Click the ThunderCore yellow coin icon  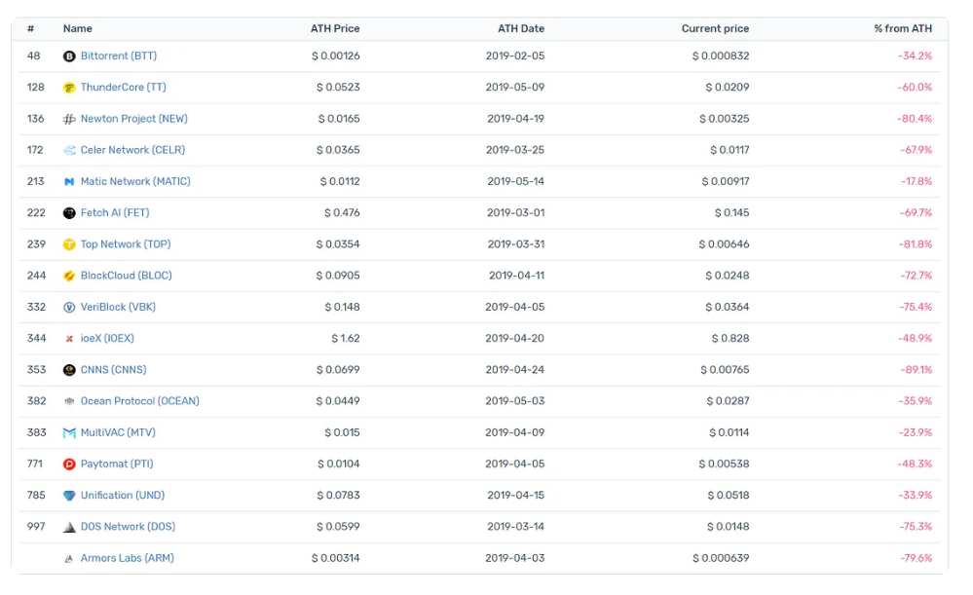[69, 88]
